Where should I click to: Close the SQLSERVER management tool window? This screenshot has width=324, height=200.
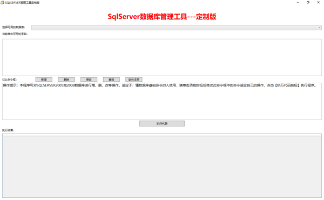(318, 3)
